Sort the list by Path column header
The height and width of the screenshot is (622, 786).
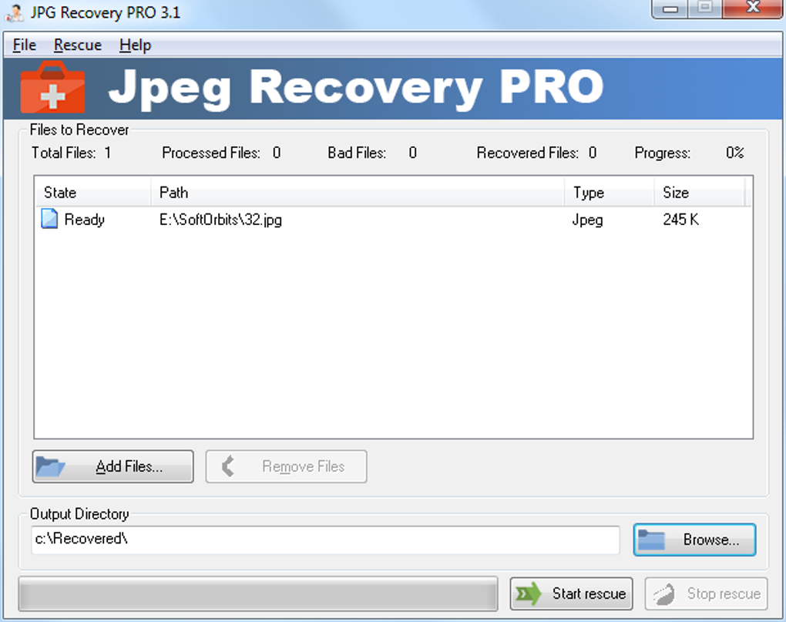358,193
